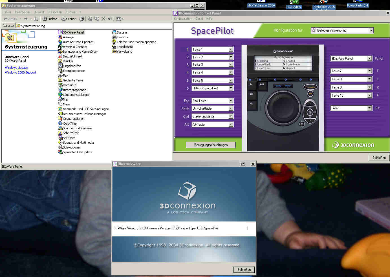Viewport: 390px width, 277px height.
Task: Open AvantGo Connect item
Action: coord(72,47)
